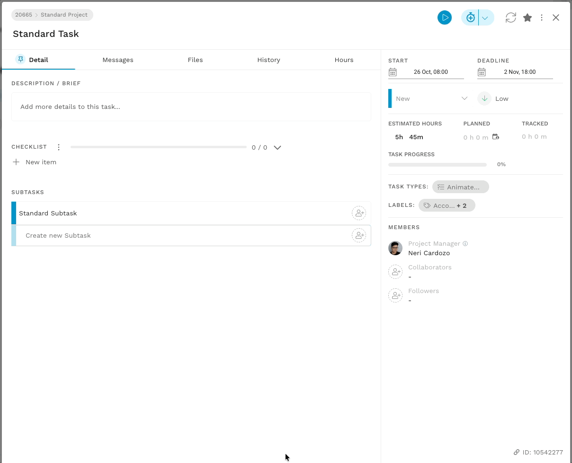Click the start date 26 Oct, 08:00
Viewport: 572px width, 463px height.
click(x=431, y=72)
